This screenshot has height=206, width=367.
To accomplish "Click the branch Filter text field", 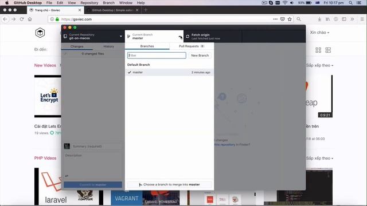I will (x=157, y=56).
